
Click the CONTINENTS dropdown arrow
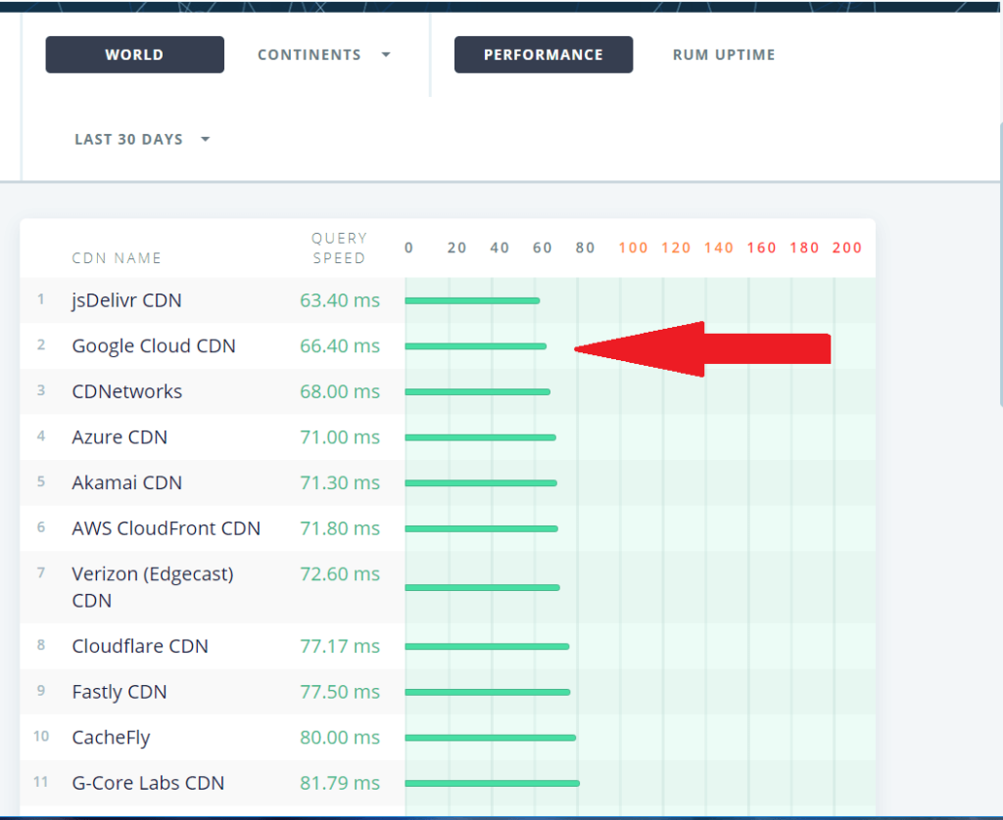click(x=386, y=55)
